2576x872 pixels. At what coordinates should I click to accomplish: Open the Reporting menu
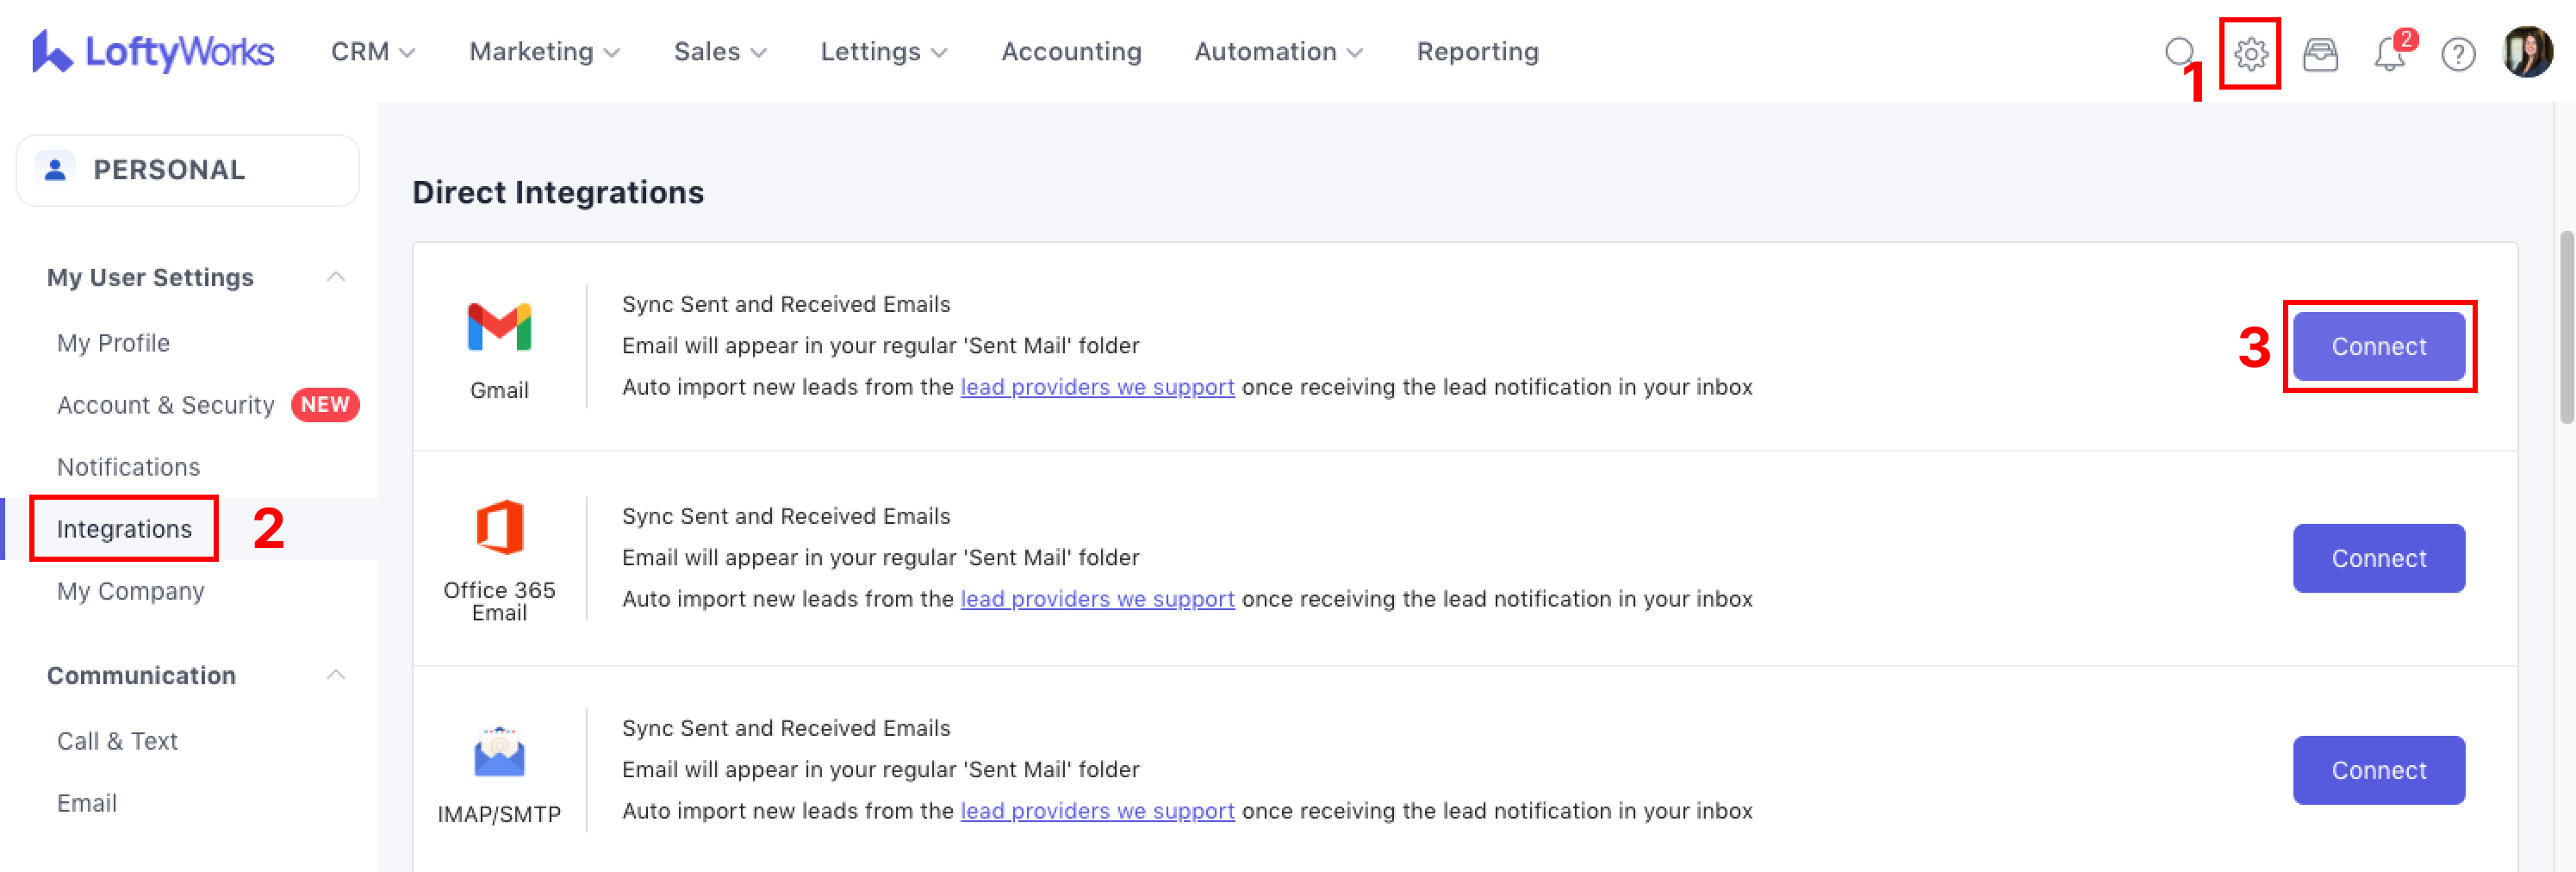click(x=1477, y=52)
